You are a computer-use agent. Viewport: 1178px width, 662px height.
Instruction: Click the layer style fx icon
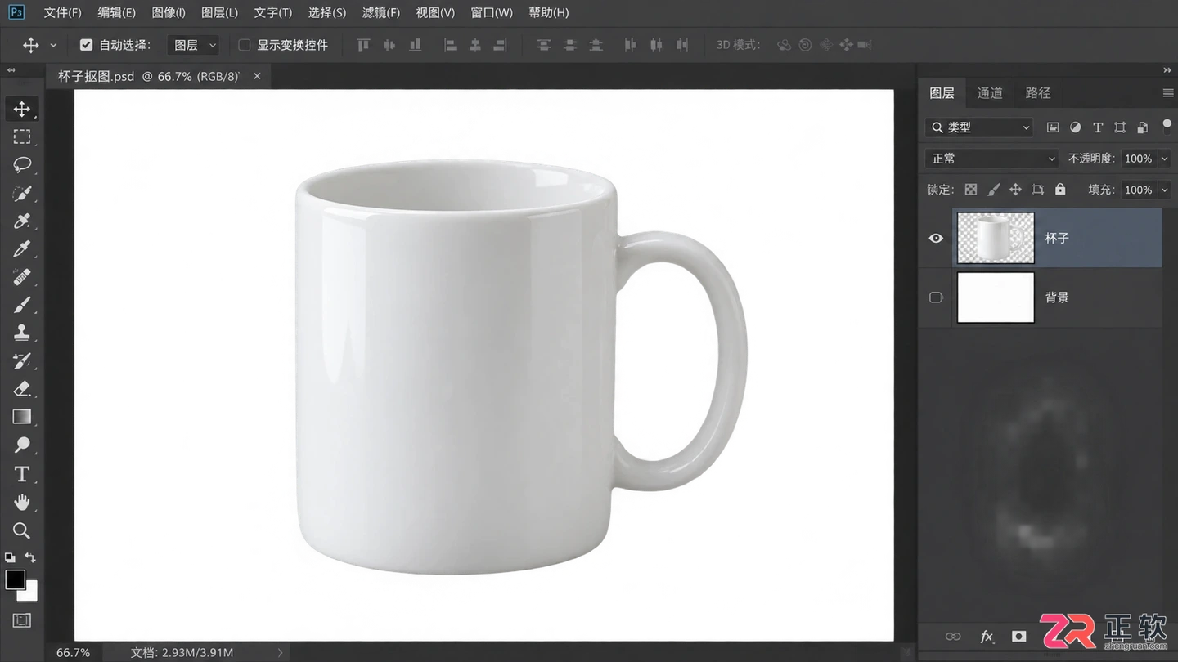(x=987, y=636)
